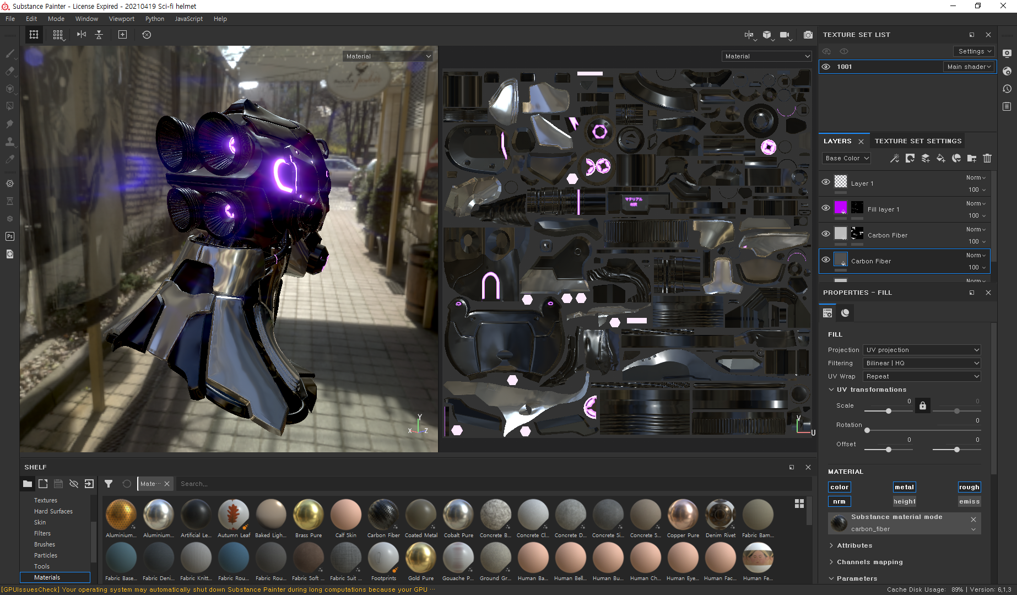1017x595 pixels.
Task: Expand the Attributes section
Action: coord(831,545)
